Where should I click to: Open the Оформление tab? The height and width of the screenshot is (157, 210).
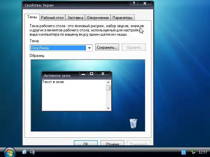(98, 18)
